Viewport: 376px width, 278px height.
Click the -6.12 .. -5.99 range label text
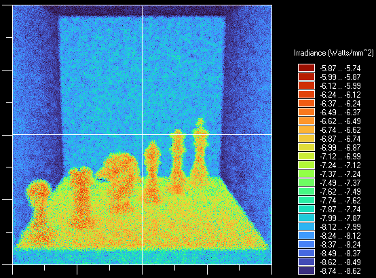click(x=340, y=86)
